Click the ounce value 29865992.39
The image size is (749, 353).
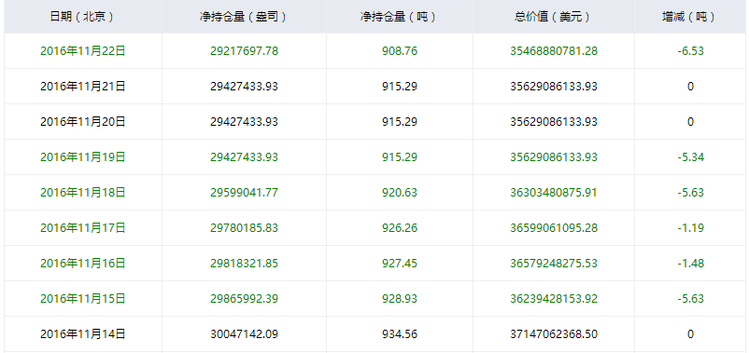point(244,299)
